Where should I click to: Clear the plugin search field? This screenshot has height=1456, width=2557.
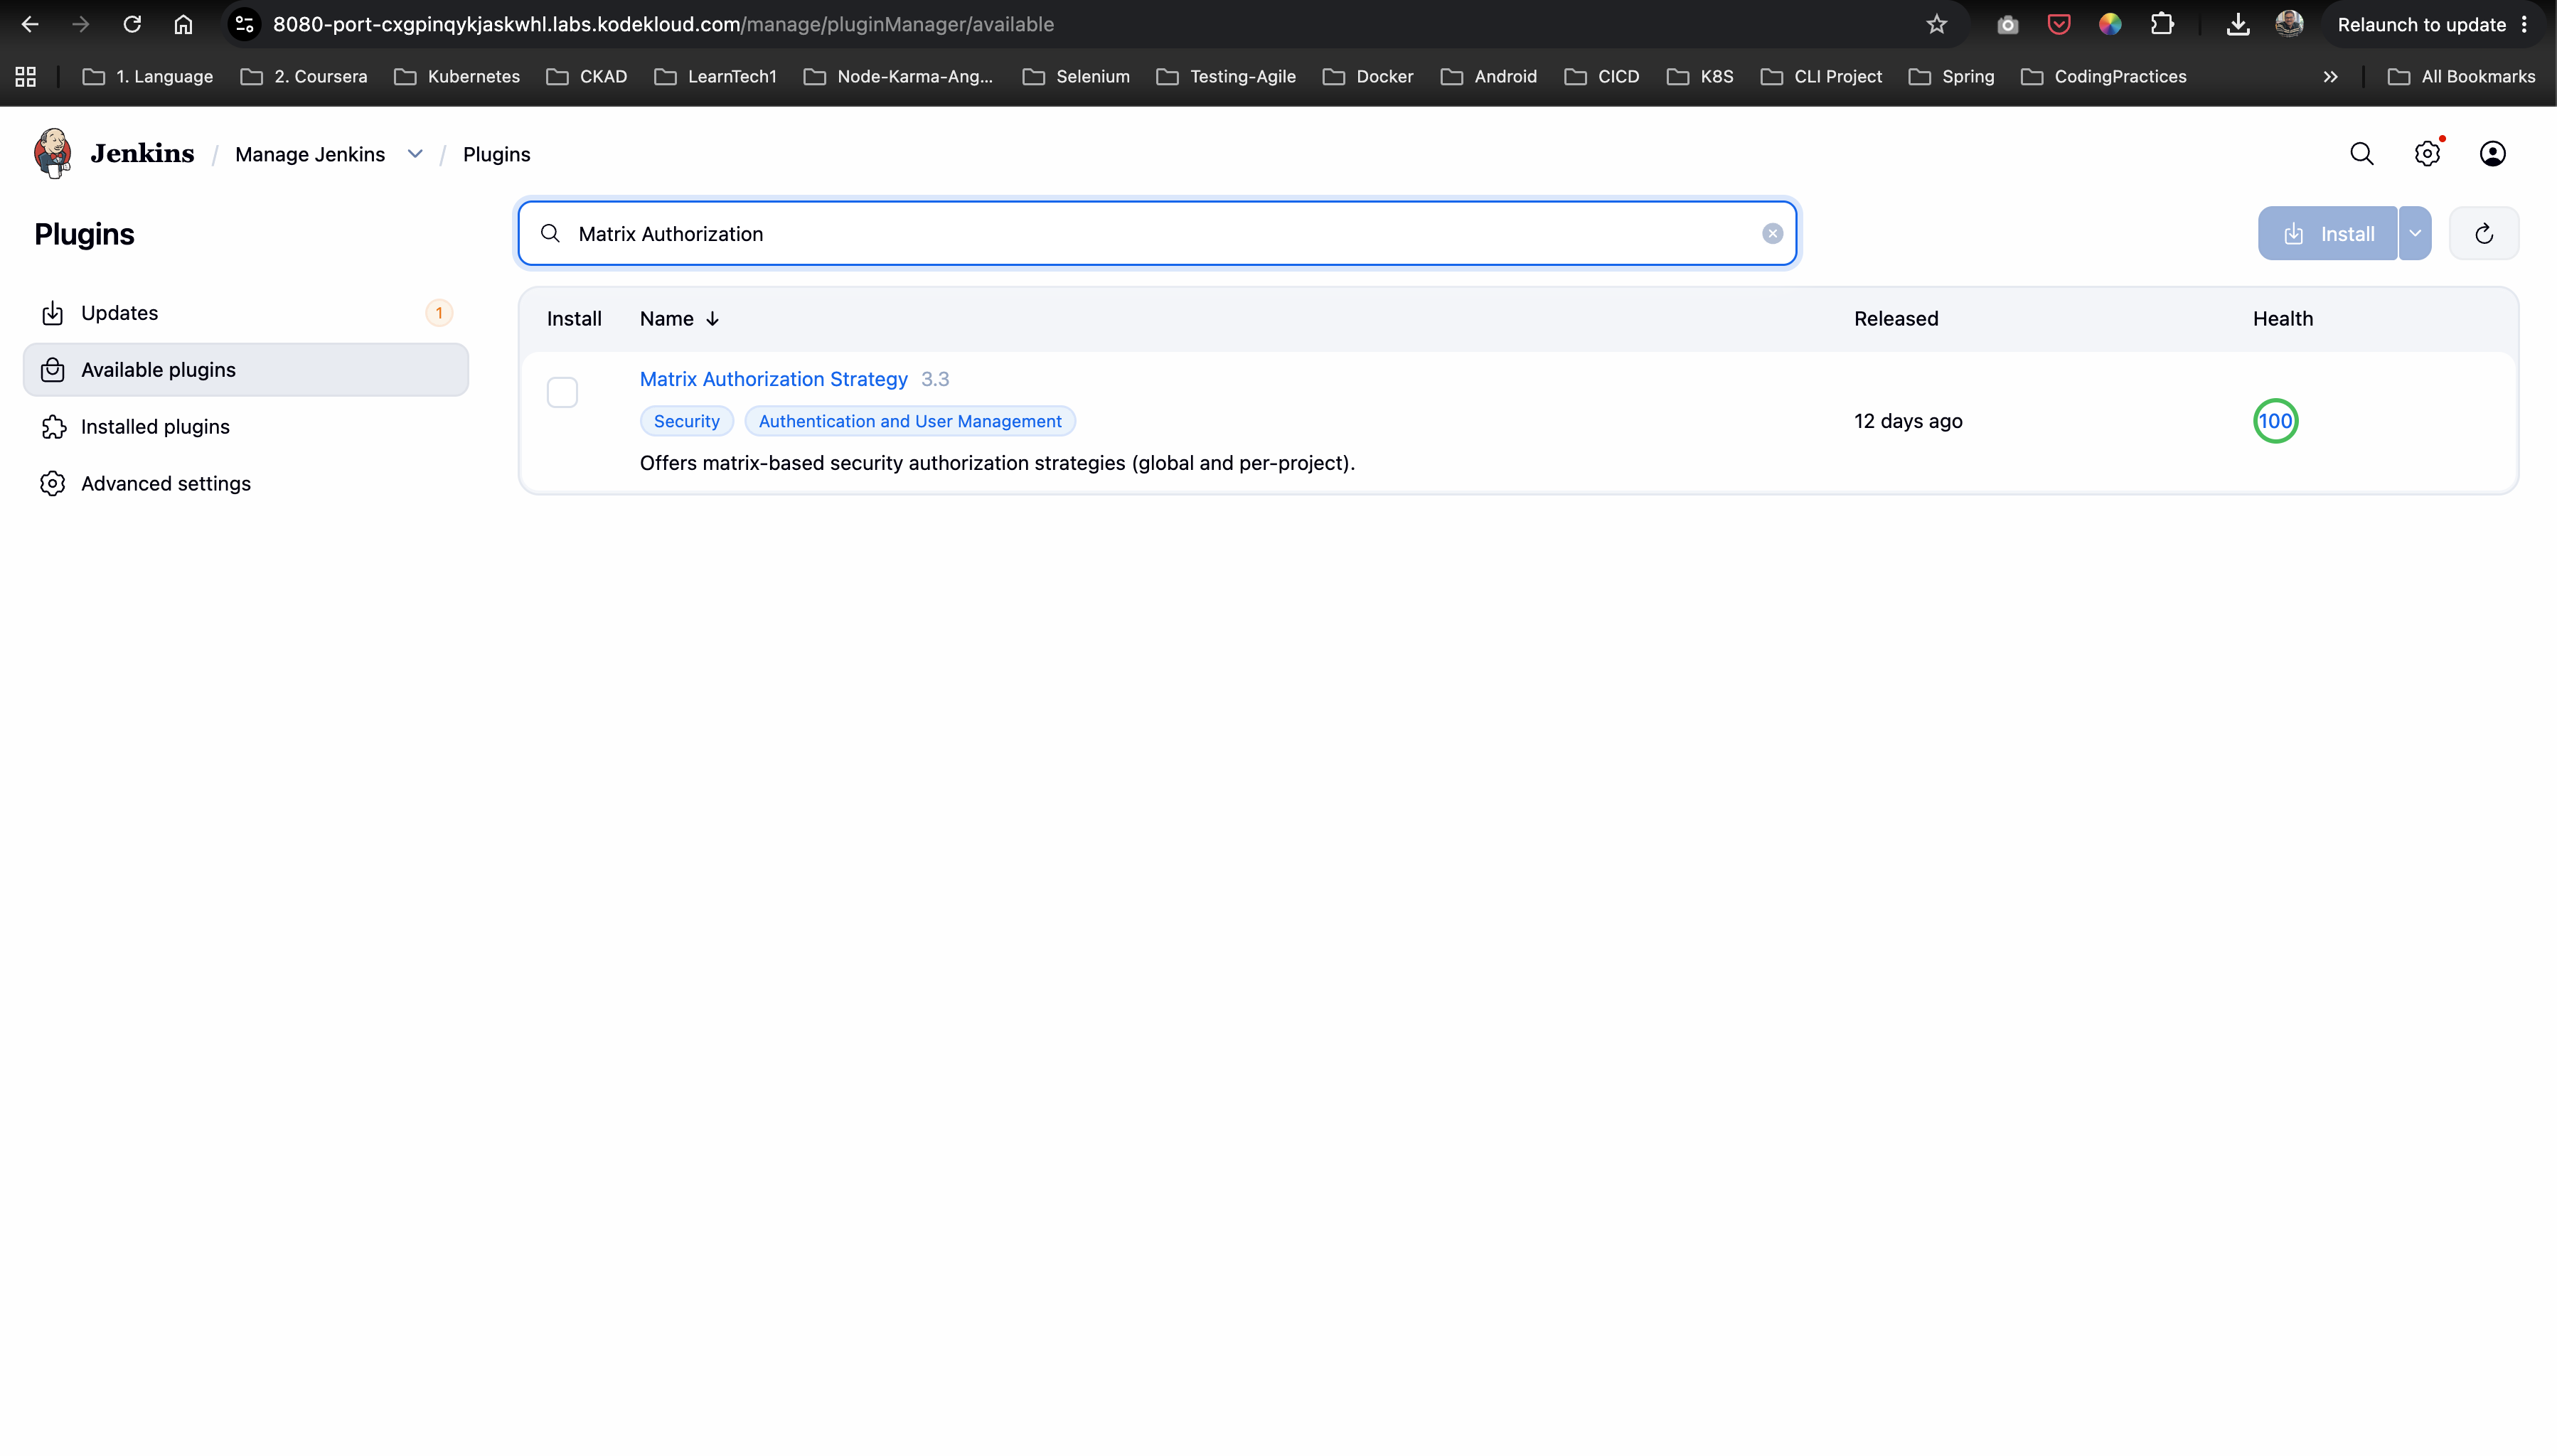1772,234
